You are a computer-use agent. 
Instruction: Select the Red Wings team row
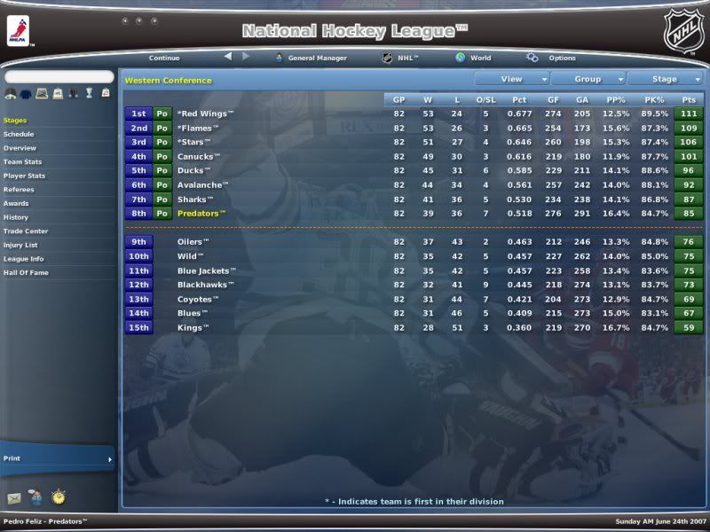[x=414, y=113]
